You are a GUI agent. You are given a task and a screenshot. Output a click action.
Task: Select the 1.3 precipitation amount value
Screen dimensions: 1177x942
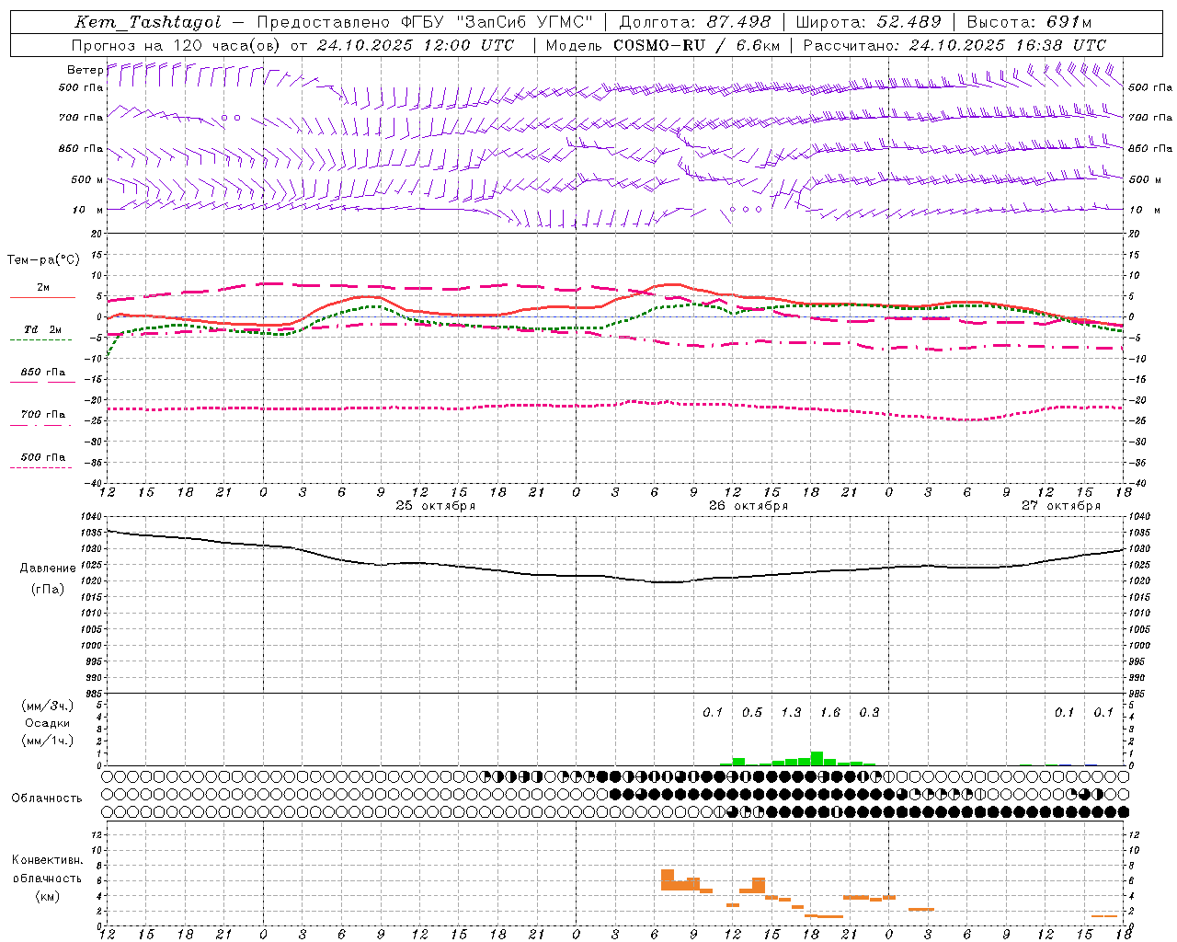pos(791,713)
